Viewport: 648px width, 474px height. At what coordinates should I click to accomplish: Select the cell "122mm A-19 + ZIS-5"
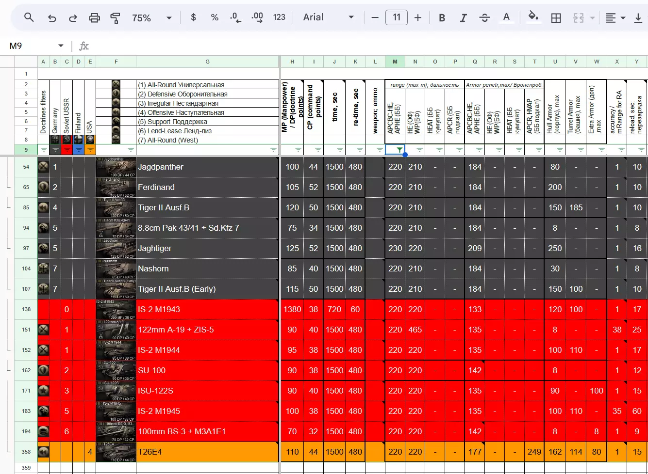click(208, 330)
